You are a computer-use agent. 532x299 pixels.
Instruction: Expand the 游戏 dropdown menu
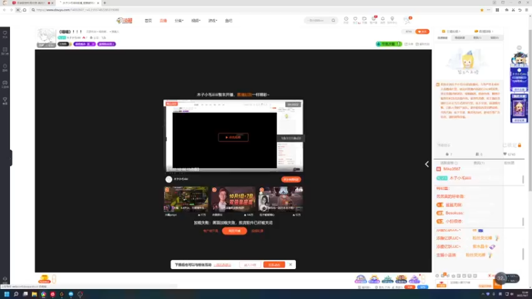tap(213, 21)
